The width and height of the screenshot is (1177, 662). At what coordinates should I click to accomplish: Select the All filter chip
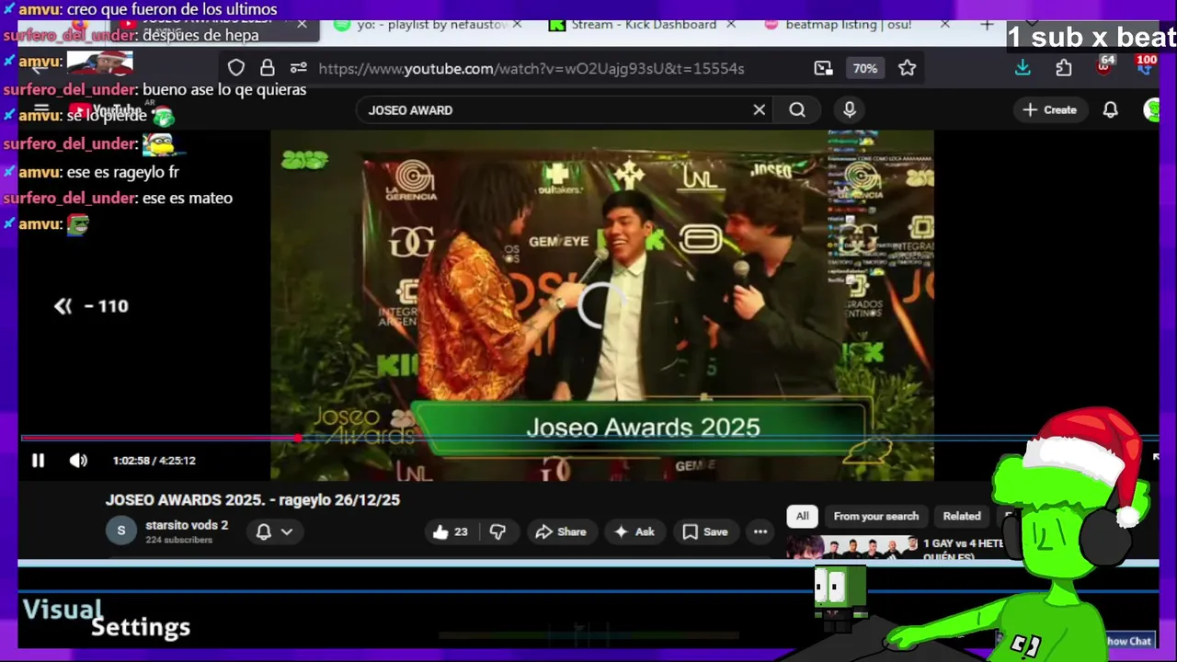803,516
